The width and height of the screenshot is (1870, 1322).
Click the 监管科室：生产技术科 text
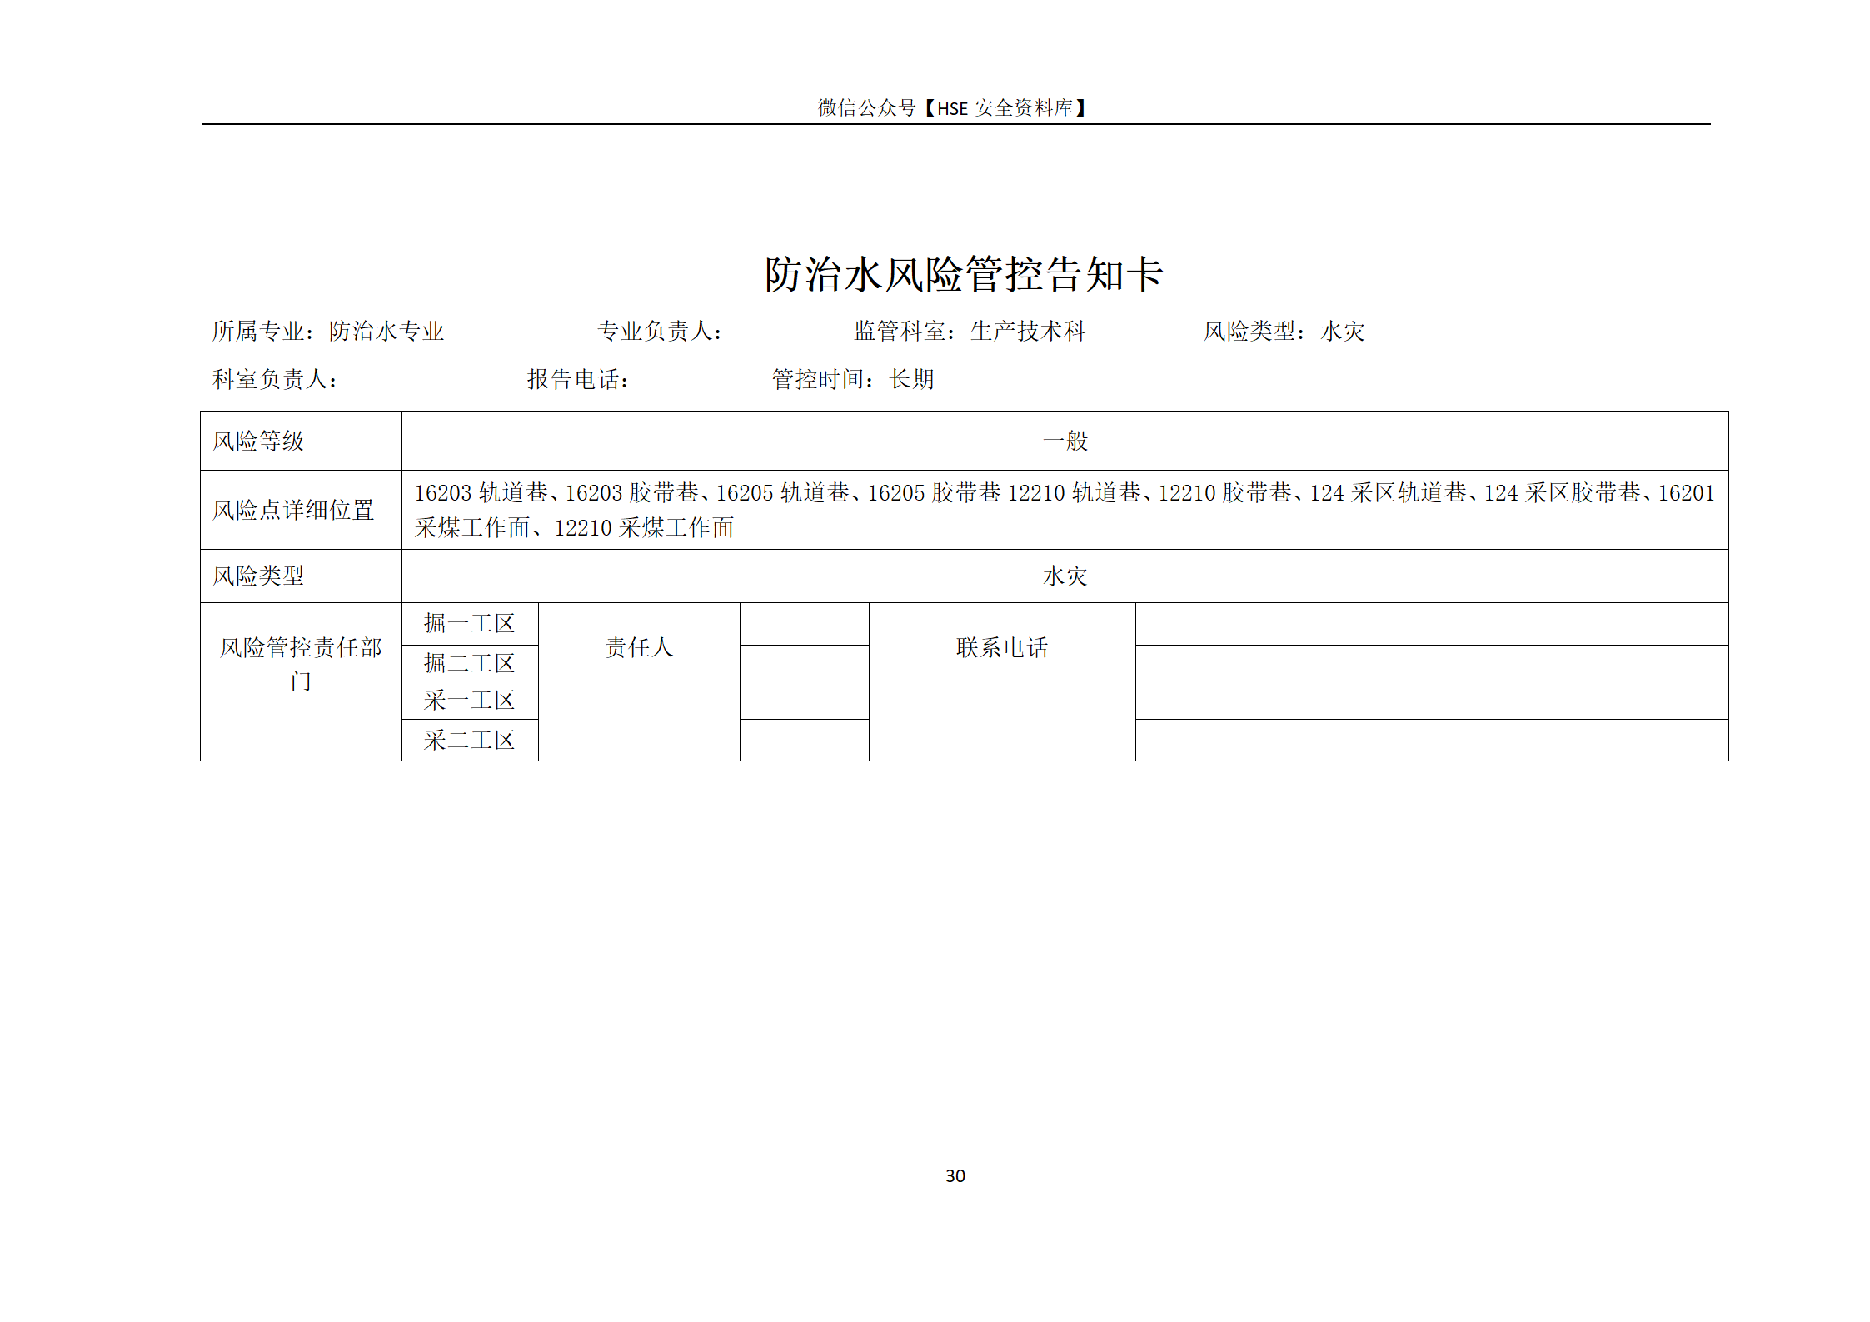click(970, 332)
